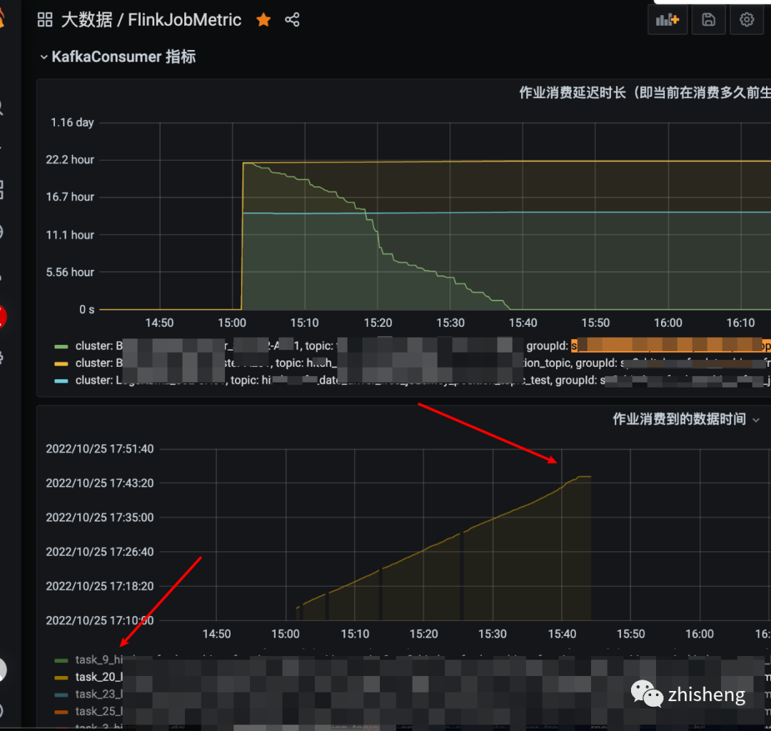The width and height of the screenshot is (771, 731).
Task: Open dashboard settings gear
Action: tap(747, 20)
